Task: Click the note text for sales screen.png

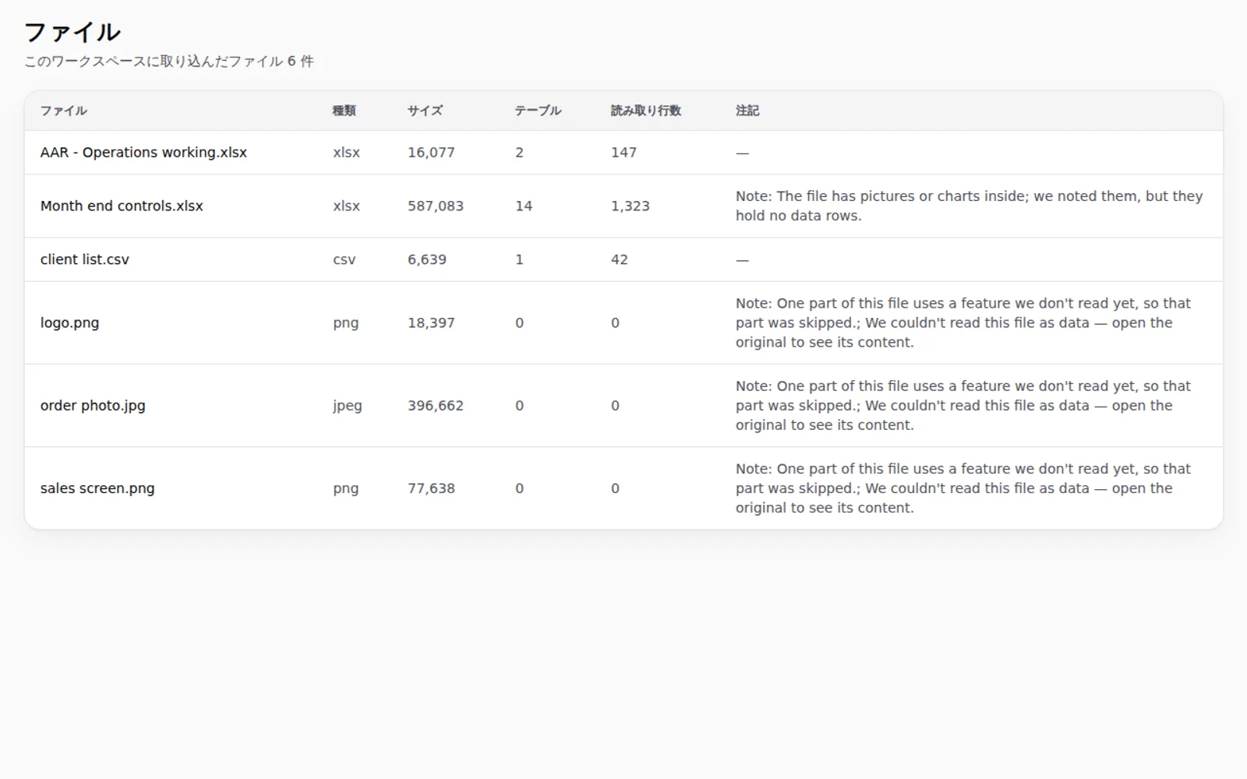Action: click(x=963, y=488)
